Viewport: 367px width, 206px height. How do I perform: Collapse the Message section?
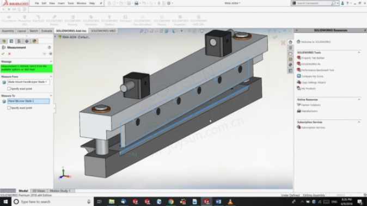[51, 62]
